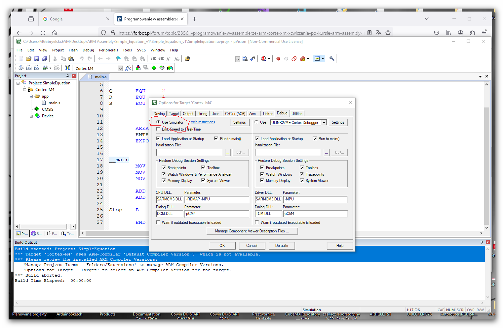The image size is (504, 328).
Task: Click the browser home icon
Action: point(55,33)
